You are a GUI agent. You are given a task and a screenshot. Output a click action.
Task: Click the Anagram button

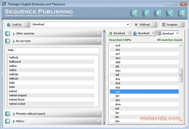(x=172, y=24)
